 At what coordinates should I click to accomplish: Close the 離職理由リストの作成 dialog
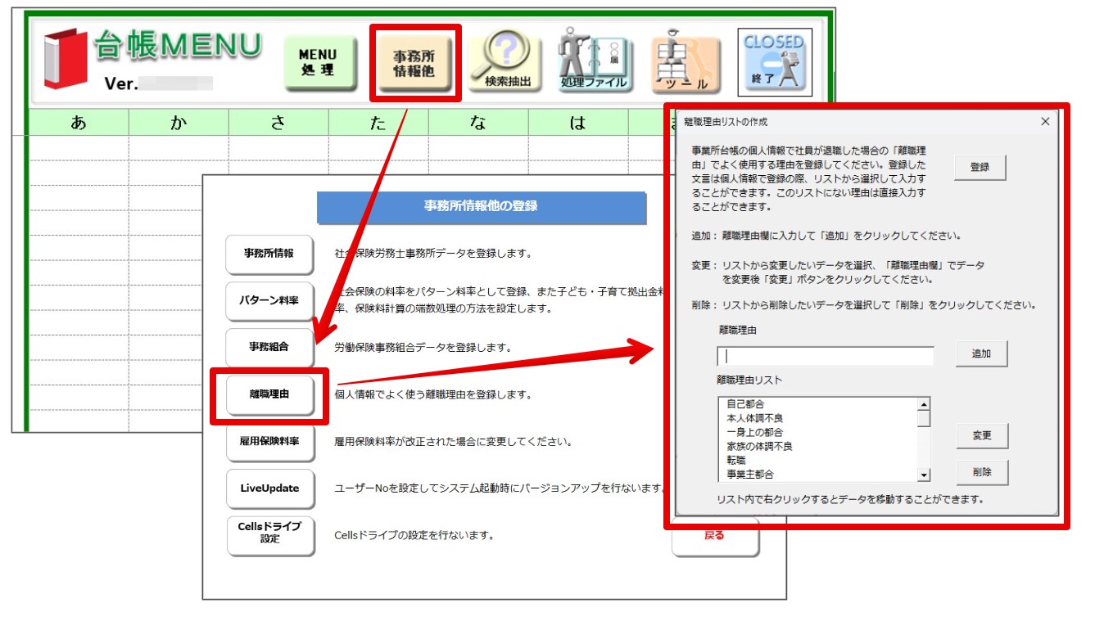click(1044, 122)
